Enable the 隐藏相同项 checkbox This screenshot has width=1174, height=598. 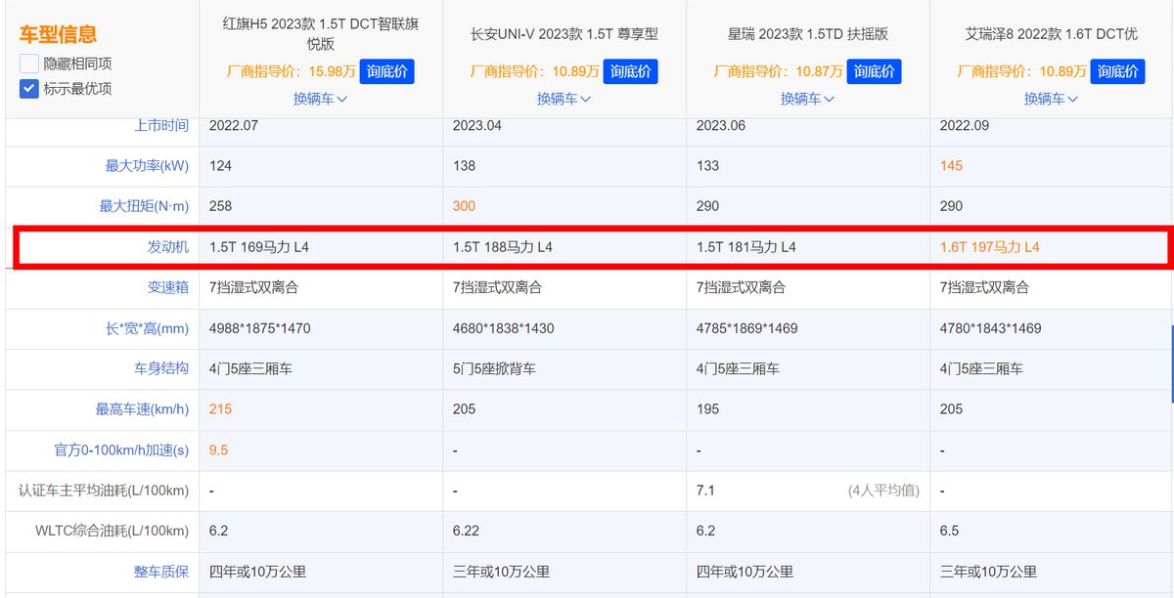tap(29, 64)
